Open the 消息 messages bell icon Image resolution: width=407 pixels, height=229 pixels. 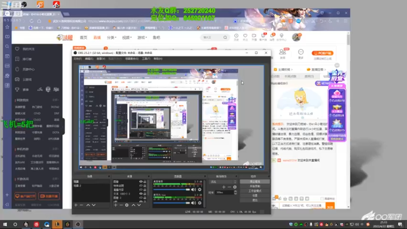pos(272,36)
